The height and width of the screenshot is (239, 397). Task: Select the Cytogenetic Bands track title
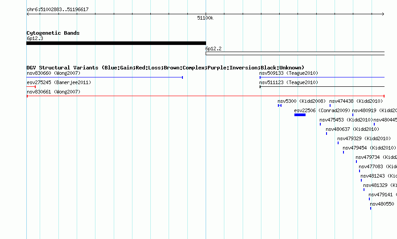pos(53,33)
